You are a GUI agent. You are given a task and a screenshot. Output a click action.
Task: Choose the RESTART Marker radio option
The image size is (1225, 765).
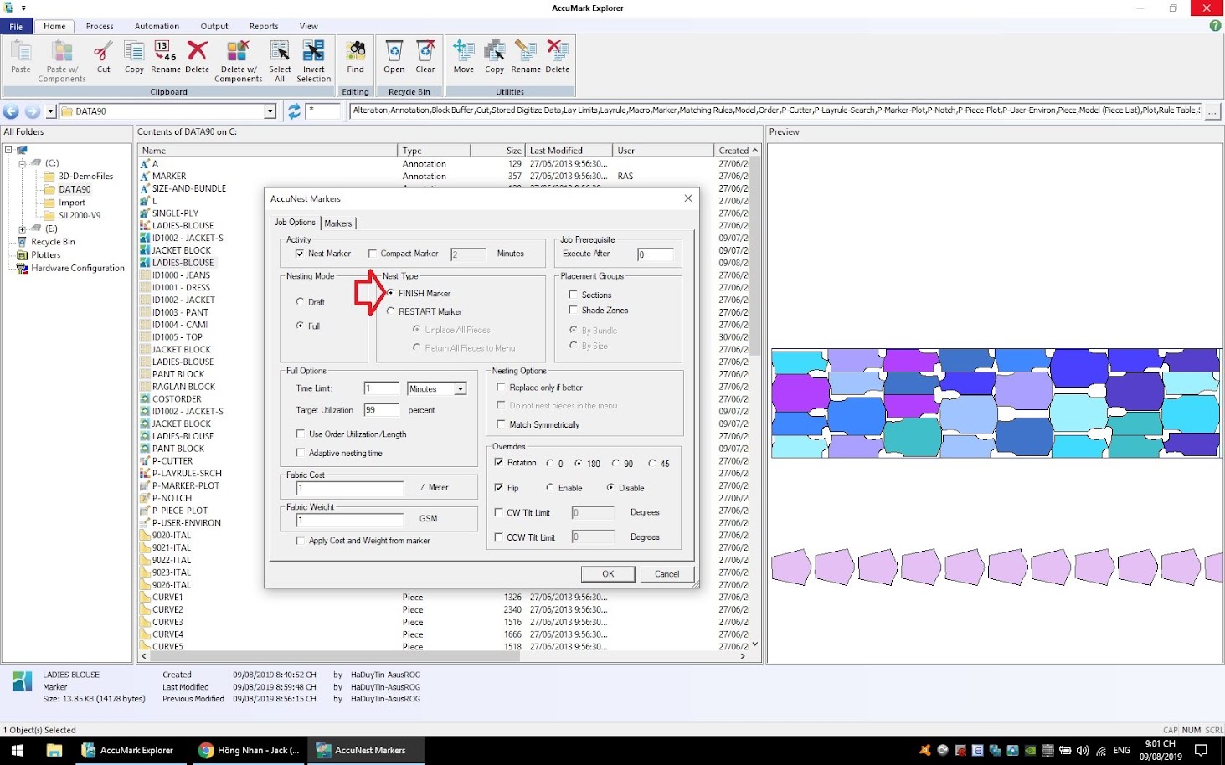[390, 311]
